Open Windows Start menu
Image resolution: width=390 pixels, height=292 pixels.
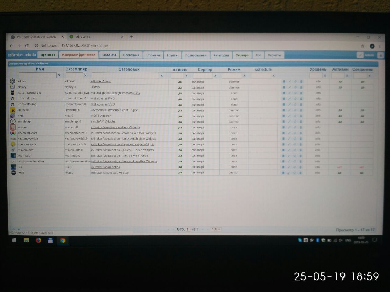tap(14, 241)
